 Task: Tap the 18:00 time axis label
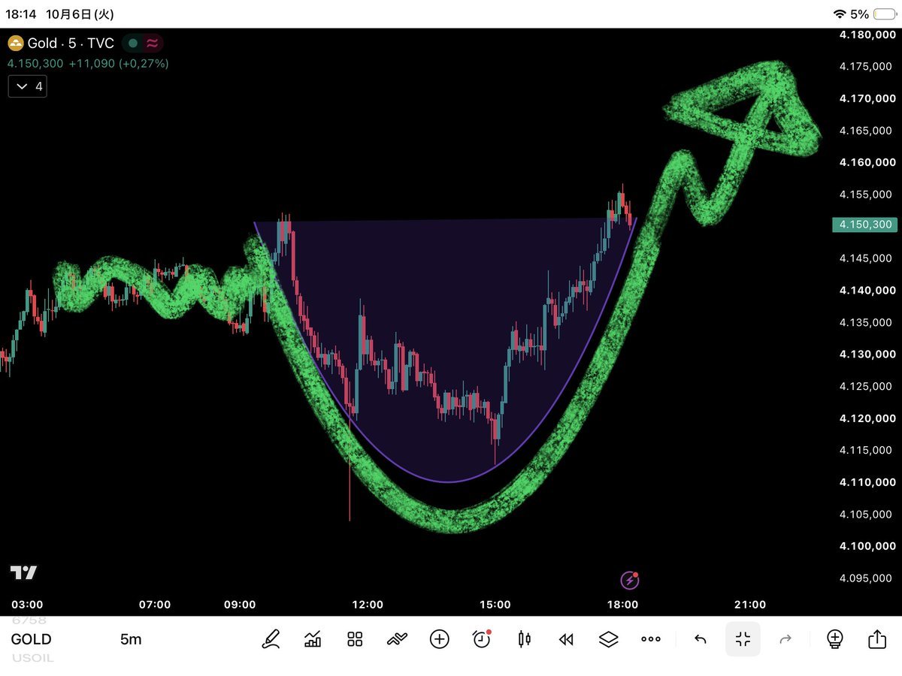click(622, 605)
